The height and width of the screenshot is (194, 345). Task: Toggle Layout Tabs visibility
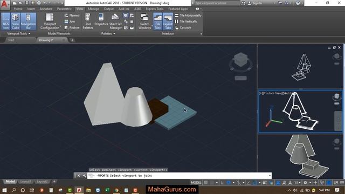pyautogui.click(x=168, y=22)
